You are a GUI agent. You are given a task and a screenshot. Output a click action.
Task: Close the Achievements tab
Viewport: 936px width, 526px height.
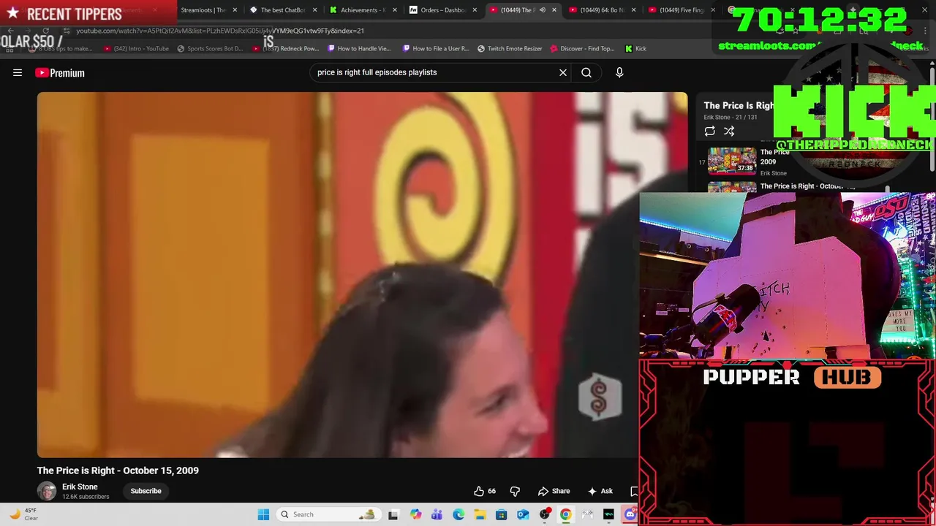click(x=394, y=10)
